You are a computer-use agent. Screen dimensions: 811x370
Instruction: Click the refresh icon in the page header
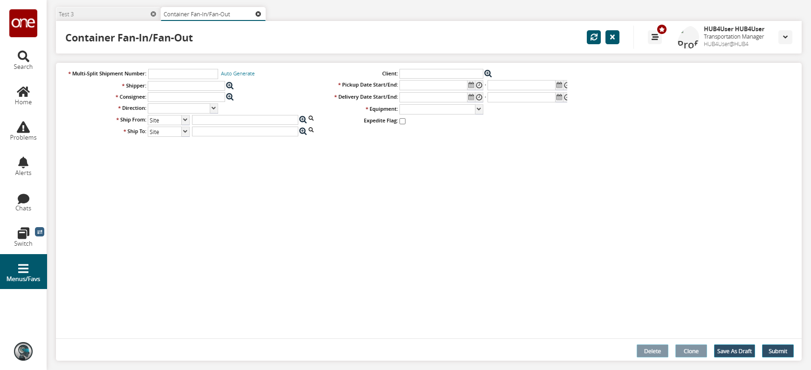593,37
